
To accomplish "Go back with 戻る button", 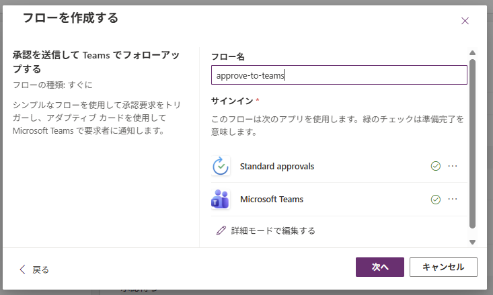I will click(x=34, y=269).
